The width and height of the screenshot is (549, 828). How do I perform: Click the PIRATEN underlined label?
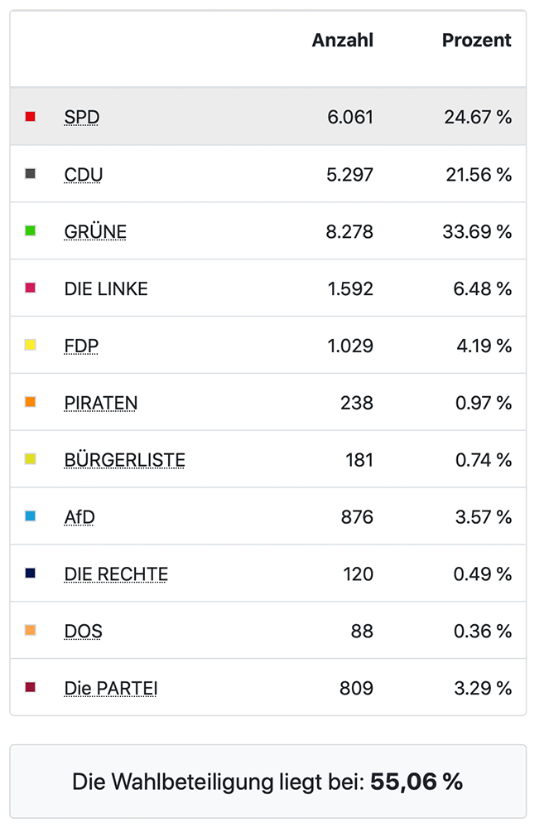pyautogui.click(x=100, y=403)
